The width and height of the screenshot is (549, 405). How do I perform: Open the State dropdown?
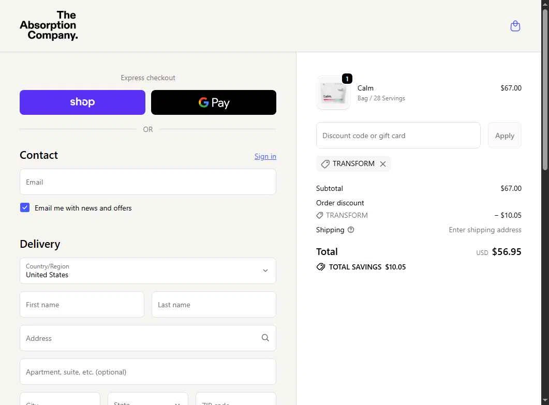click(x=148, y=399)
